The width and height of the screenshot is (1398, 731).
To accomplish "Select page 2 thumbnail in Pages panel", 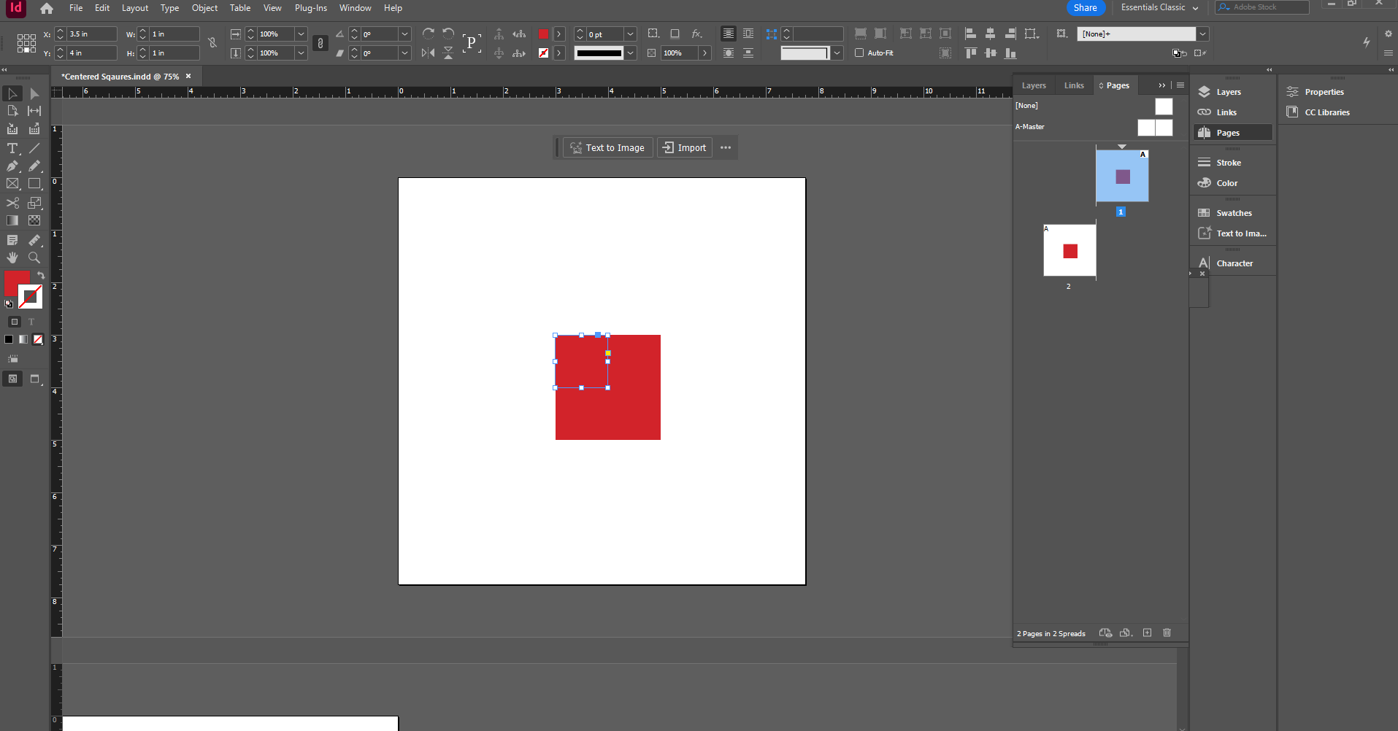I will pos(1070,250).
